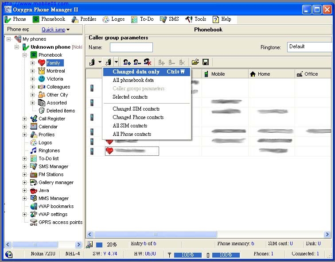Collapse the Unknown phone tree node
Viewport: 335px width, 262px height.
tap(17, 47)
